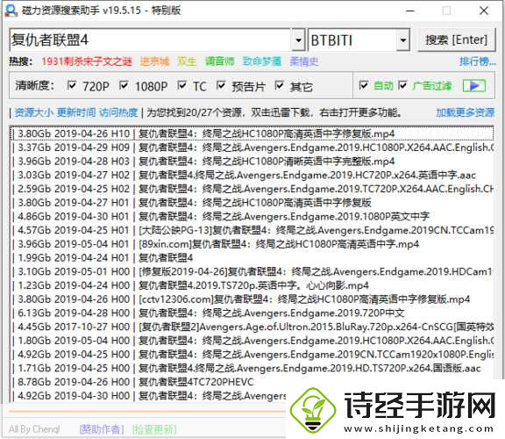Click hot search 调音师
The image size is (505, 439).
tap(220, 61)
